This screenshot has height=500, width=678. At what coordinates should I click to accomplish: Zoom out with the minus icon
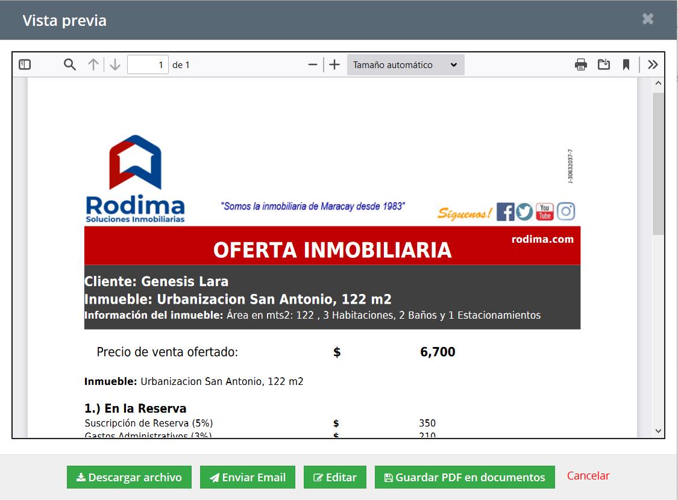click(312, 64)
